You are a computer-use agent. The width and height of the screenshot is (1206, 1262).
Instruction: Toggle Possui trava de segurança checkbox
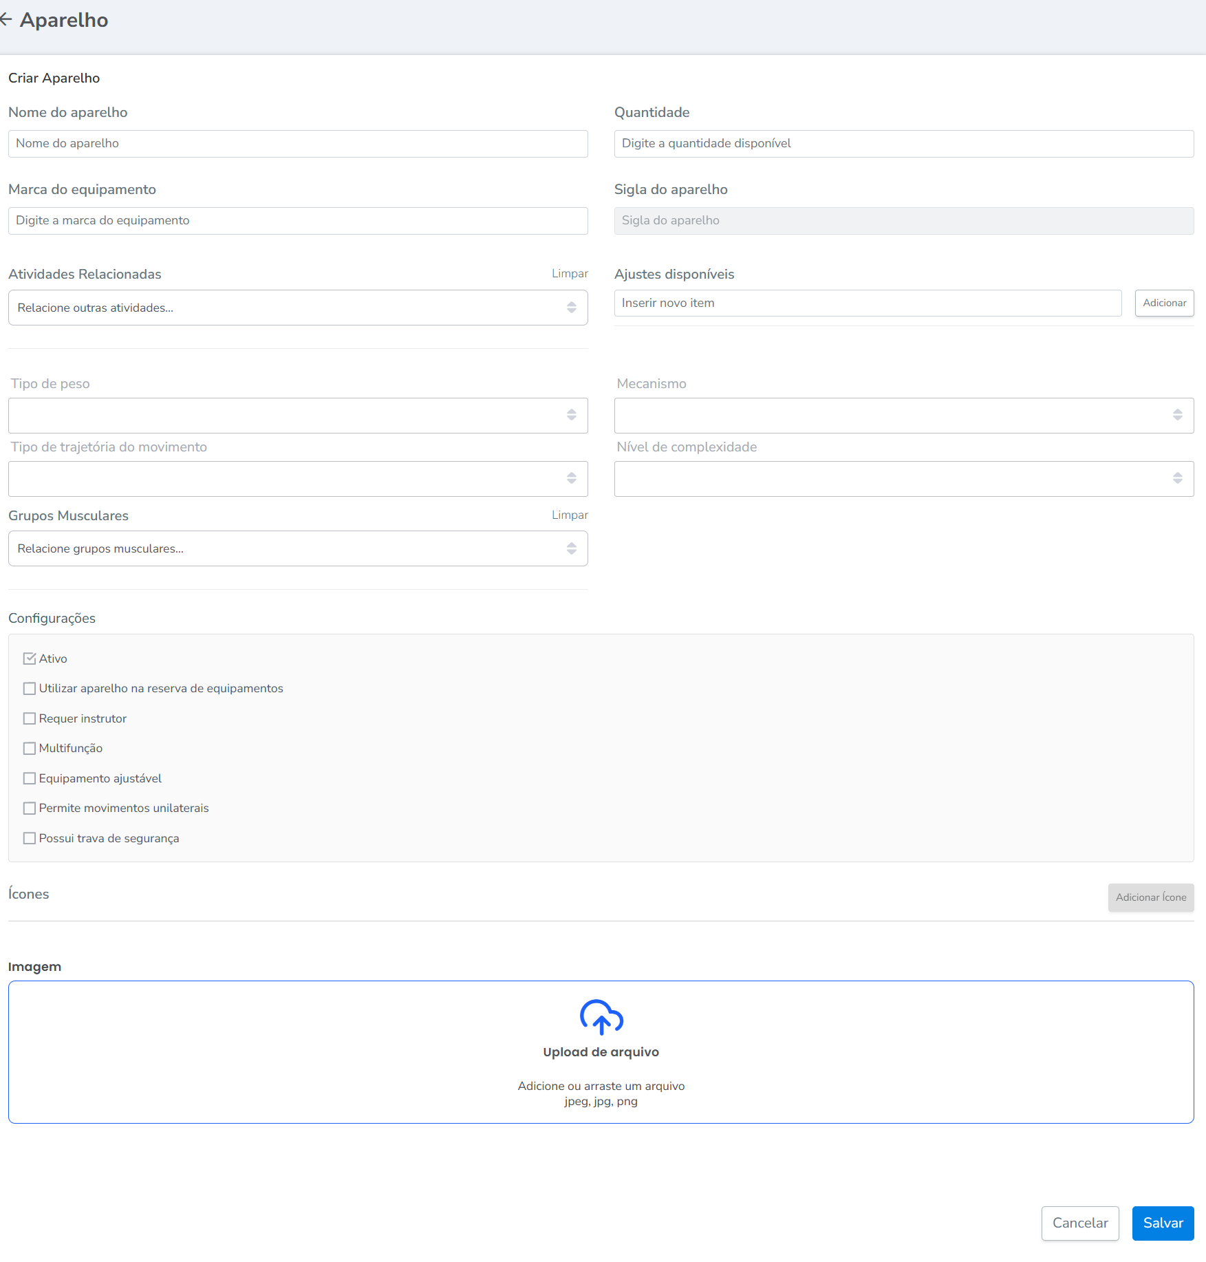(x=30, y=838)
